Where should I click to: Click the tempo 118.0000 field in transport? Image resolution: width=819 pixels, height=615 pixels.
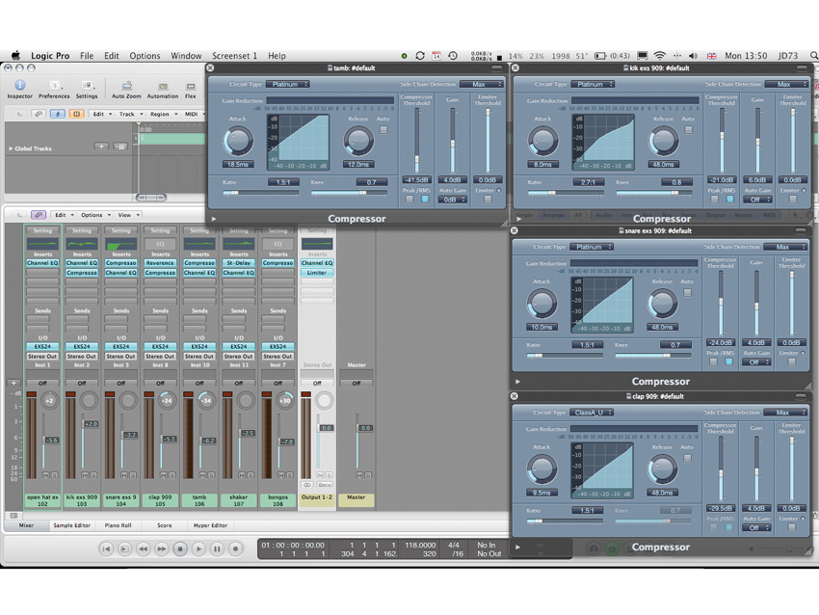(420, 545)
